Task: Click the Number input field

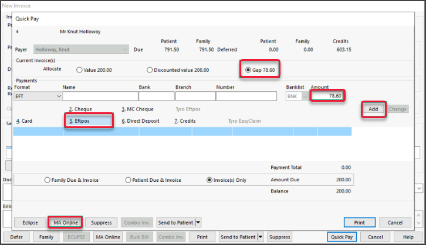Action: (246, 96)
